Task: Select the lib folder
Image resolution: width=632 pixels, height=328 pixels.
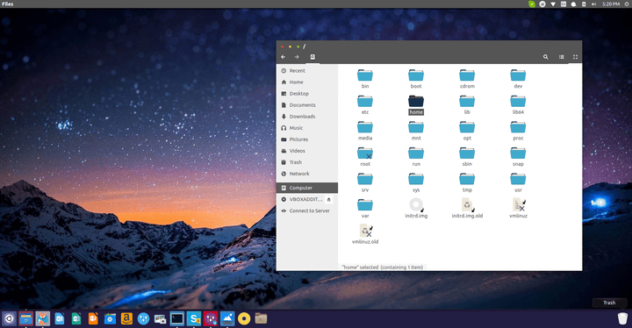Action: coord(467,104)
